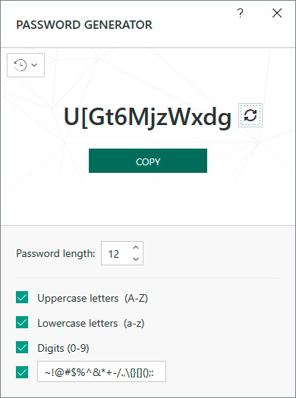Toggle the Digits (0-9) checkbox
Screen dimensions: 296x398
click(22, 347)
